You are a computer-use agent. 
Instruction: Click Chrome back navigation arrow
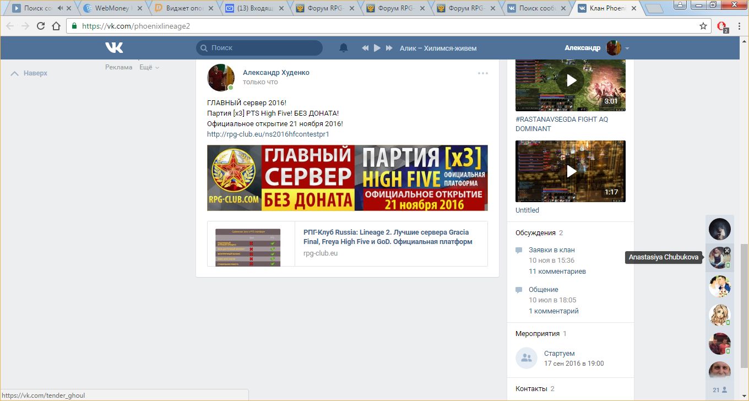point(10,26)
